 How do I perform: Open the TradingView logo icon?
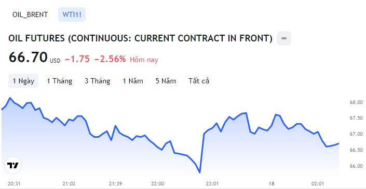pyautogui.click(x=13, y=165)
